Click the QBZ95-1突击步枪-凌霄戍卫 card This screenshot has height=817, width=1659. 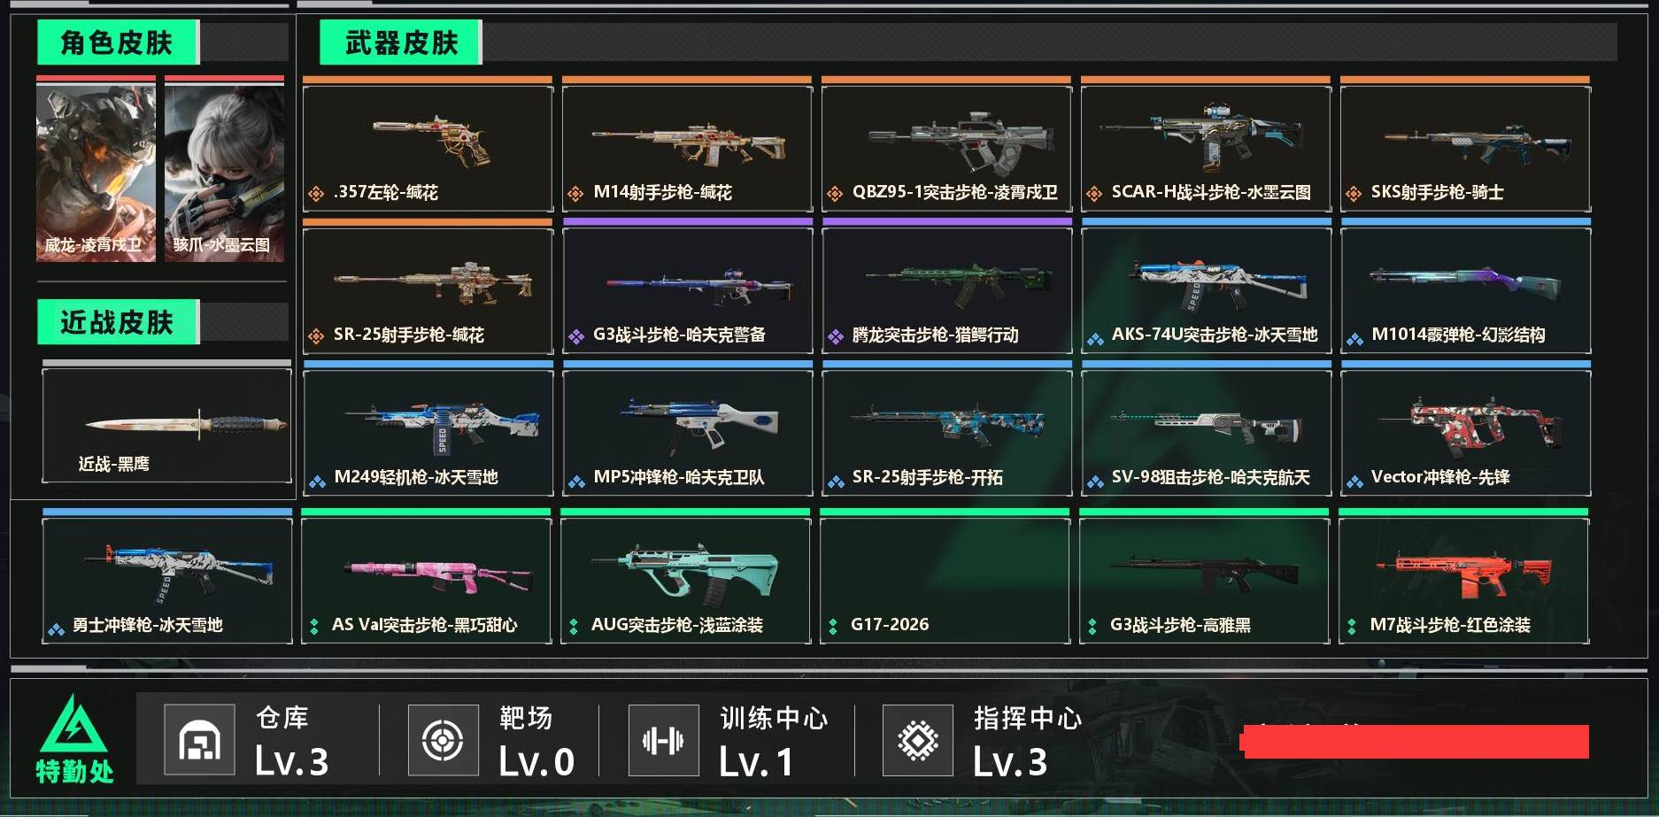tap(946, 148)
